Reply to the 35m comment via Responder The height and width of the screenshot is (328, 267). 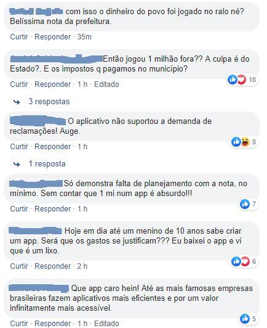pyautogui.click(x=53, y=37)
